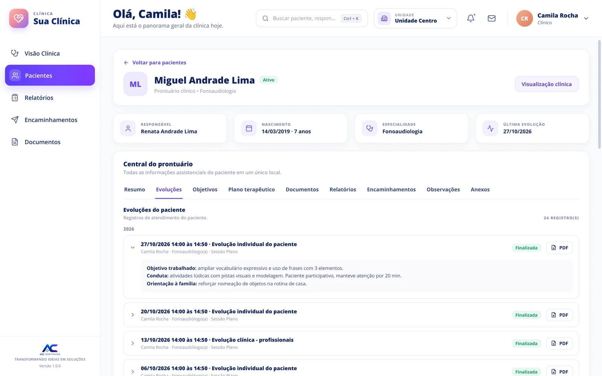Open the Relatórios tab in prontuário
Screen dimensions: 602x376
[343, 190]
